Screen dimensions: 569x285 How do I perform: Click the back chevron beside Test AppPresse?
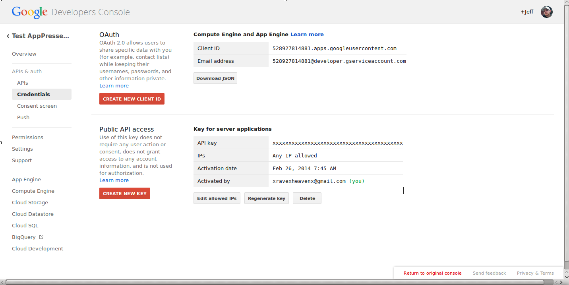coord(8,36)
